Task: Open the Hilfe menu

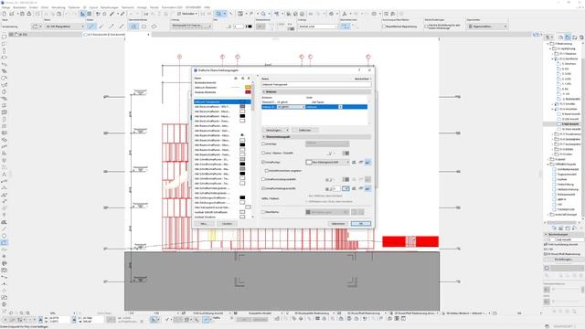Action: (x=207, y=7)
